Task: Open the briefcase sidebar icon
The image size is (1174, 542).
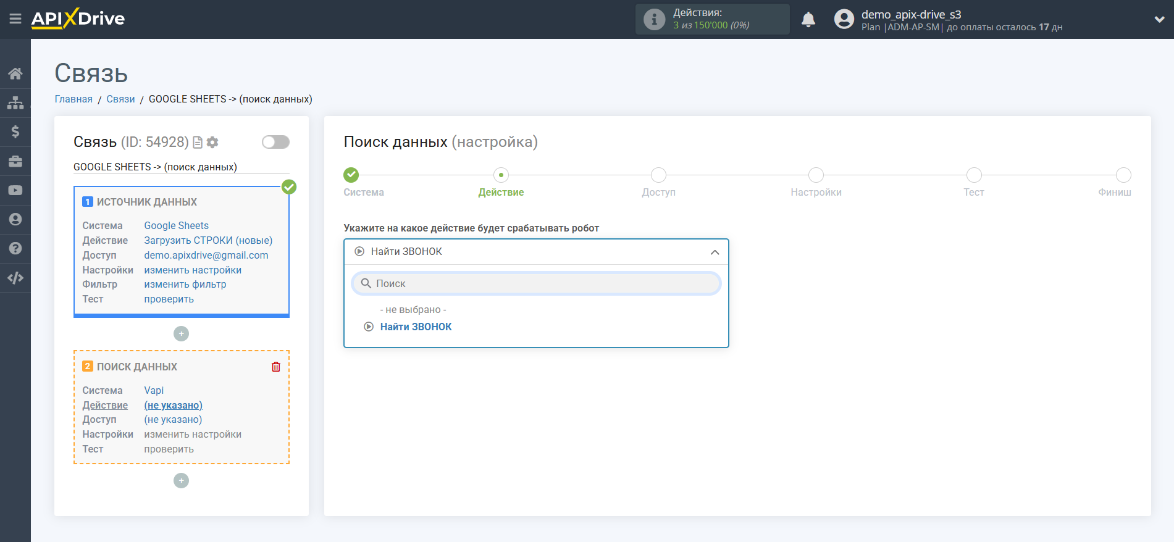Action: pos(15,161)
